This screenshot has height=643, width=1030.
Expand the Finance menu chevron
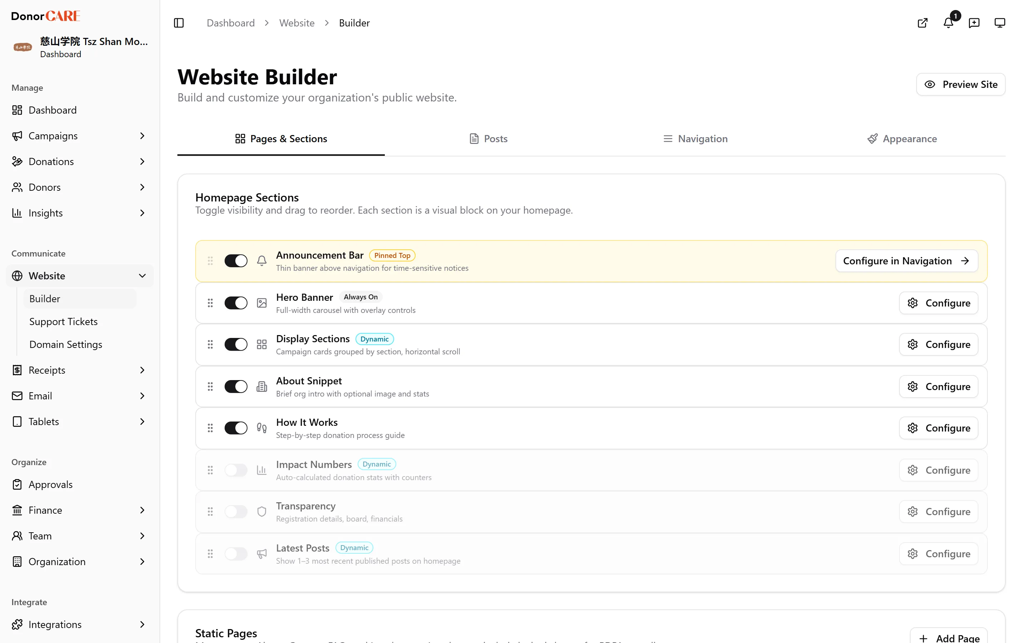(x=142, y=510)
